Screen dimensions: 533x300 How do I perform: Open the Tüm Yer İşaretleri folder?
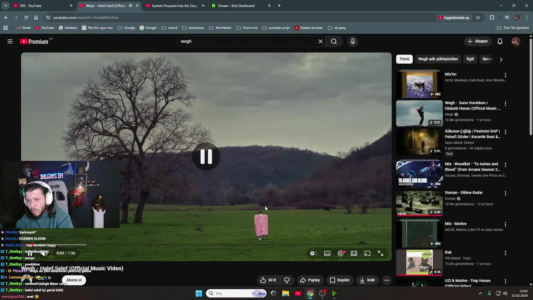pos(513,28)
